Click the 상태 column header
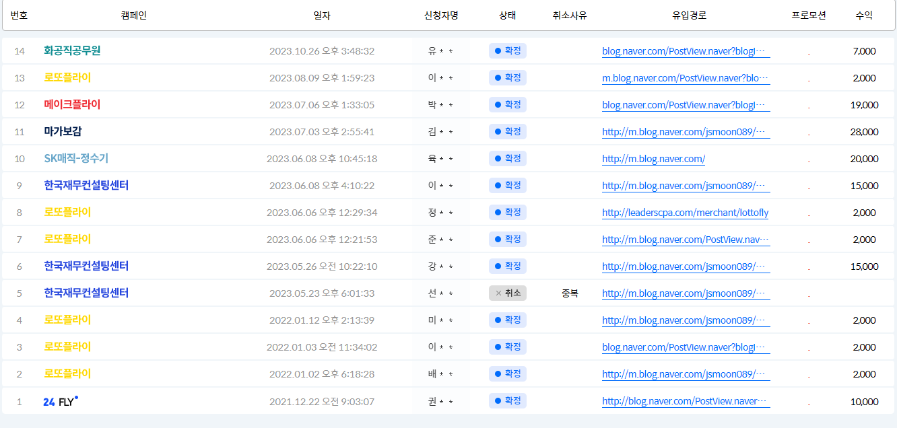The image size is (897, 428). [508, 15]
